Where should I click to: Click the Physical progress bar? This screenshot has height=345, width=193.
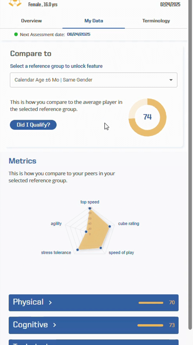click(150, 302)
